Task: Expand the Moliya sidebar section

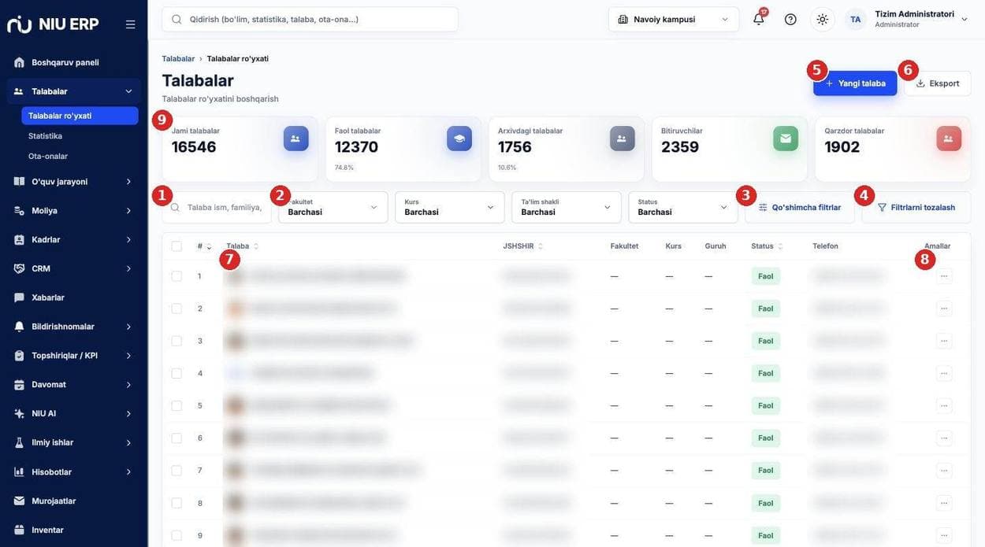Action: [74, 211]
